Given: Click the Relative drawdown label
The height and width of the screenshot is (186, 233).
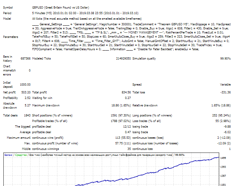Looking at the screenshot, I should click(145, 105).
